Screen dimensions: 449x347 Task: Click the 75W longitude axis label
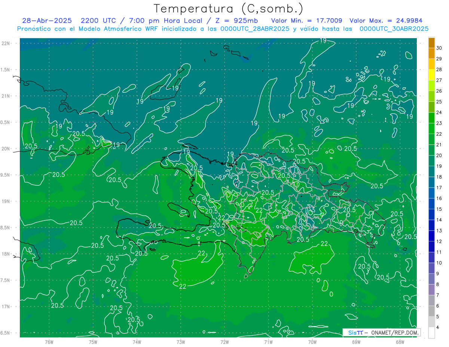[93, 342]
